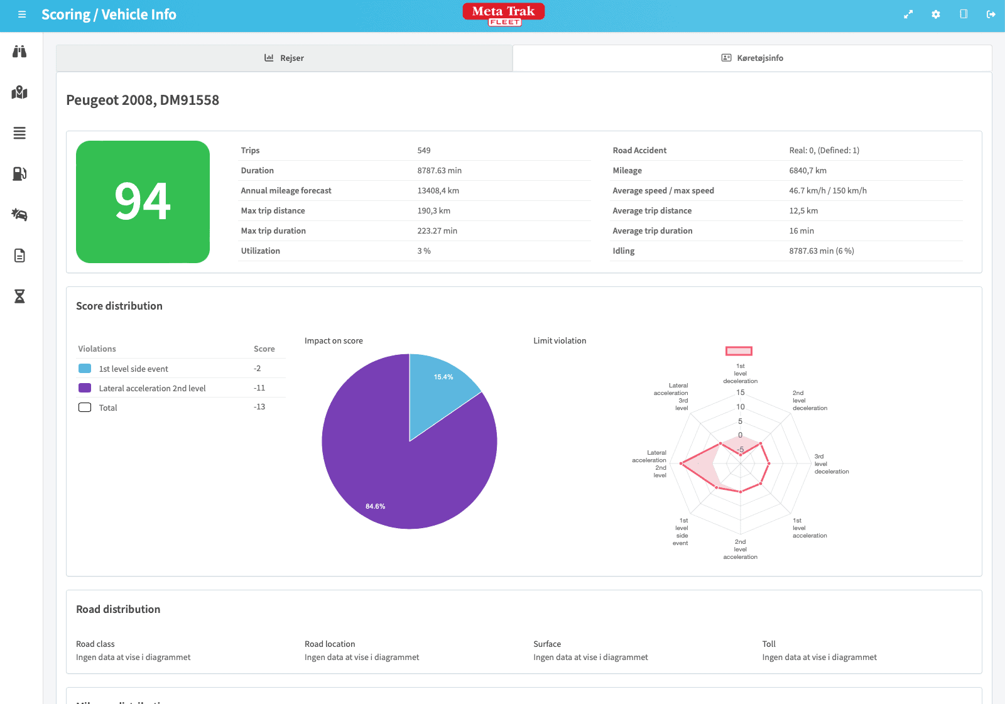Open the document report sidebar icon
The width and height of the screenshot is (1005, 704).
[x=19, y=256]
